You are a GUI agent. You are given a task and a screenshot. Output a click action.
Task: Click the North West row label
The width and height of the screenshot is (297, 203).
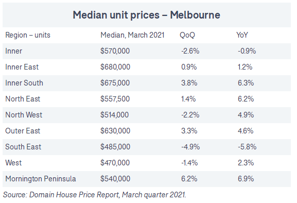coord(24,115)
